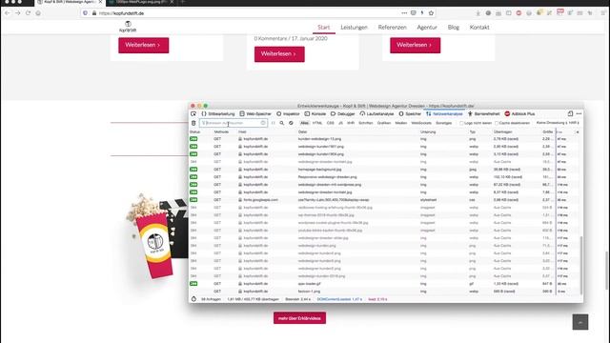Filter requests by Schriften
This screenshot has height=343, width=610.
(366, 123)
